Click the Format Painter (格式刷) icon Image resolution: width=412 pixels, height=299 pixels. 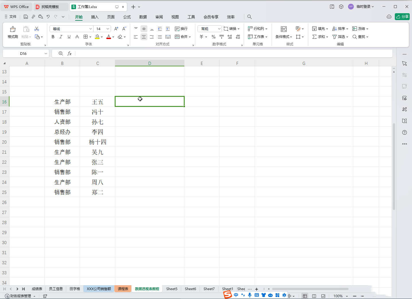point(13,29)
